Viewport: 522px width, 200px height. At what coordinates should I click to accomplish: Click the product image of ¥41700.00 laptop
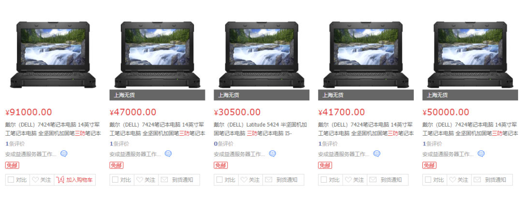(x=366, y=55)
